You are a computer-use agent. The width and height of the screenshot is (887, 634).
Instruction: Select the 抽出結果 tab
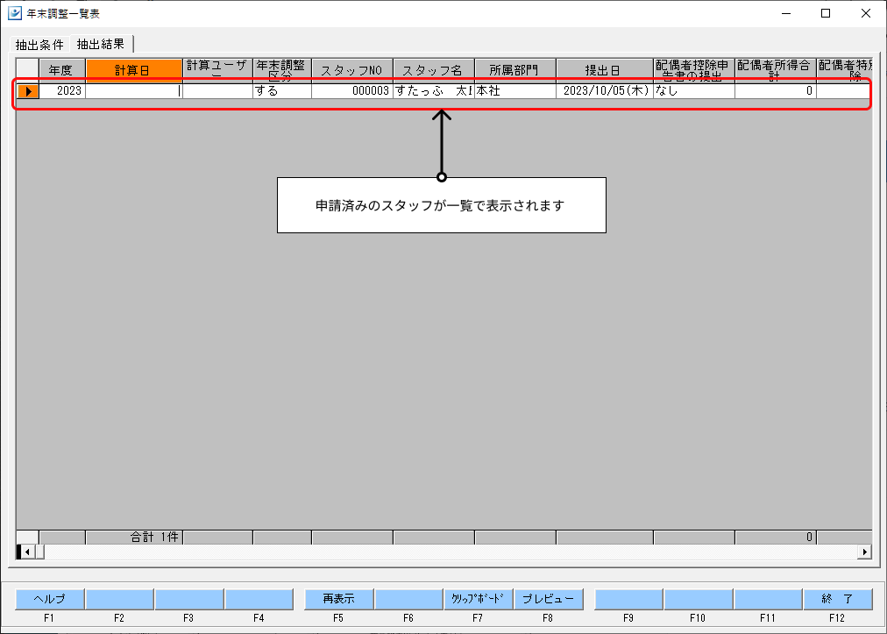tap(101, 44)
